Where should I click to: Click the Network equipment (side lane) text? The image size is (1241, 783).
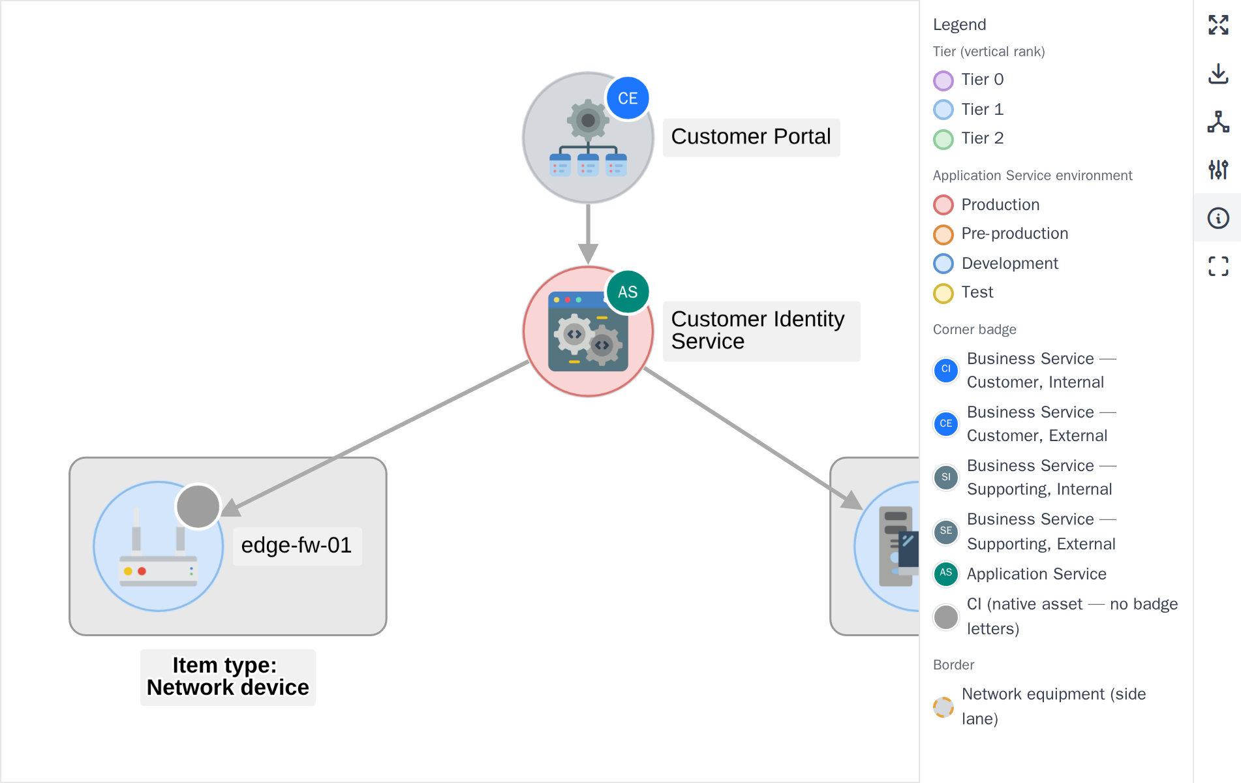[x=1054, y=706]
